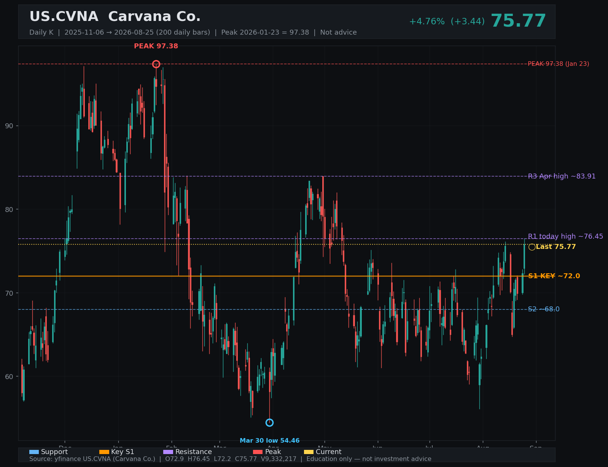The height and width of the screenshot is (467, 608).
Task: Click the blue Mar 30 low marker circle
Action: [x=269, y=422]
